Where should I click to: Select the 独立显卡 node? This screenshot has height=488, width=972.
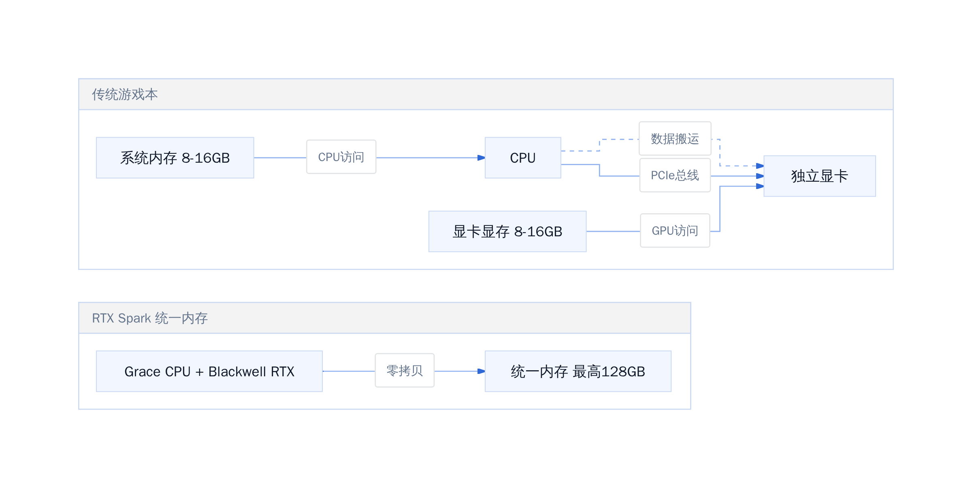pos(819,176)
